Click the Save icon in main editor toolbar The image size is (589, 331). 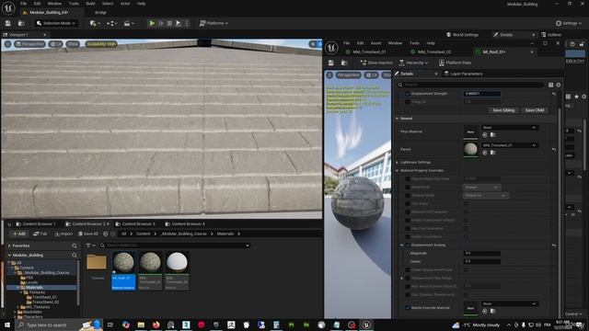coord(8,23)
